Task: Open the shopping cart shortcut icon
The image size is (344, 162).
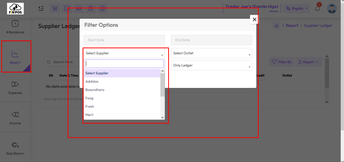Action: [x=55, y=8]
